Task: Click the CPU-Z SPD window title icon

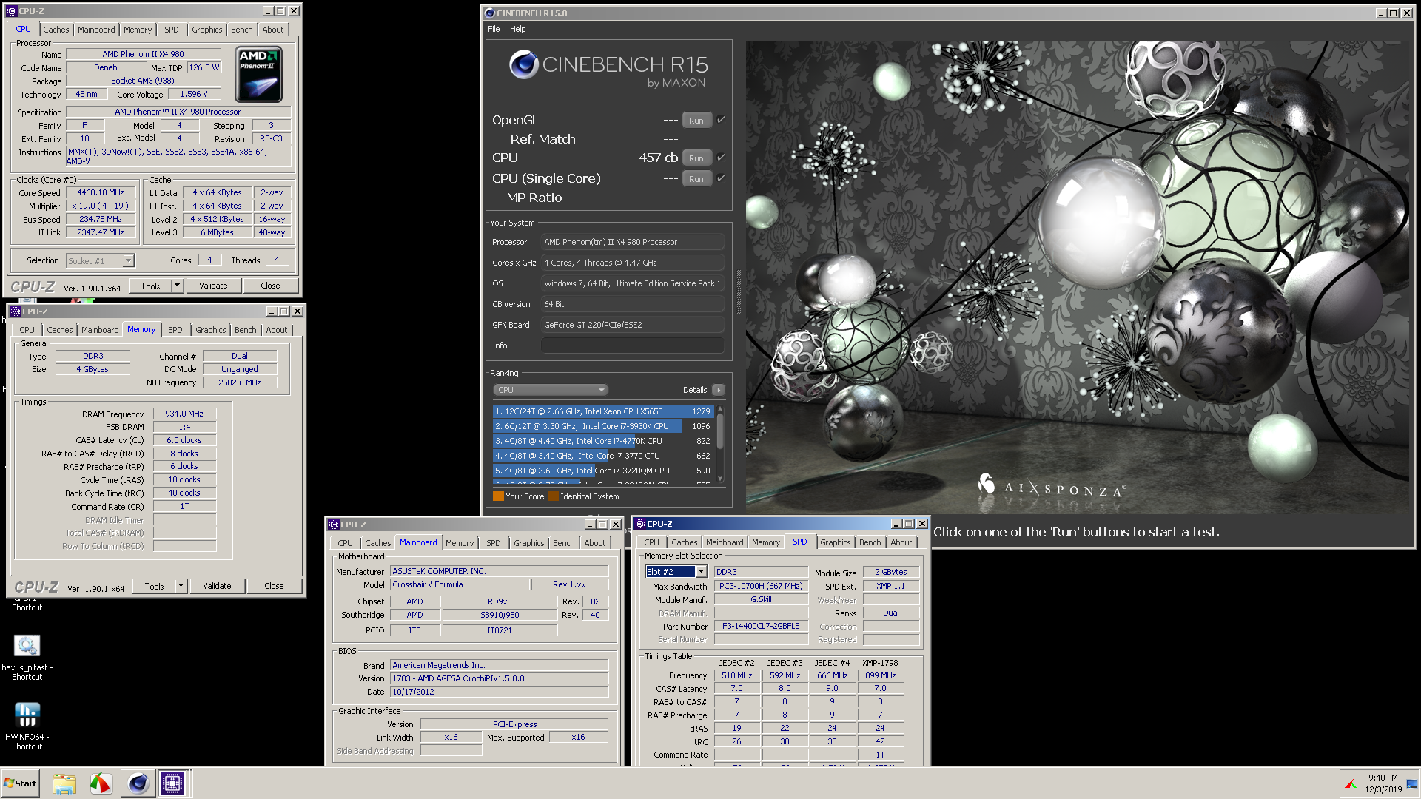Action: point(640,524)
